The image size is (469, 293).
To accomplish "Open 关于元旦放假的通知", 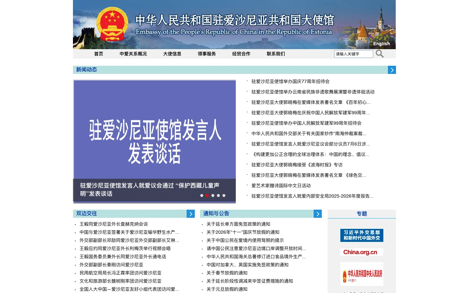I will pyautogui.click(x=227, y=289).
